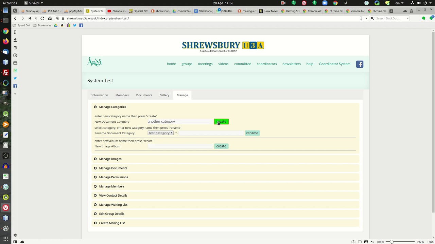Create the new image album
The height and width of the screenshot is (244, 435).
click(221, 146)
